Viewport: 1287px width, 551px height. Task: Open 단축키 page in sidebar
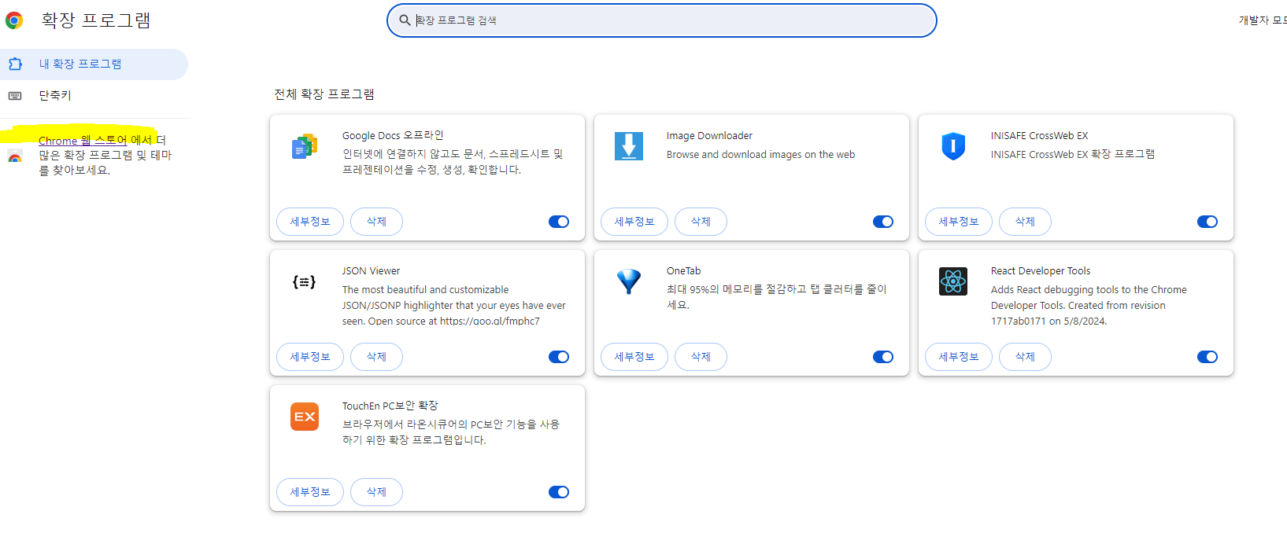click(x=94, y=95)
